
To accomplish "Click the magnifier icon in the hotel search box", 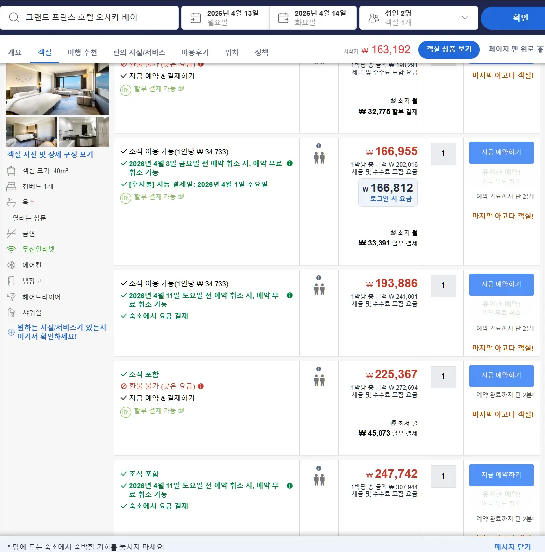I will (x=14, y=17).
